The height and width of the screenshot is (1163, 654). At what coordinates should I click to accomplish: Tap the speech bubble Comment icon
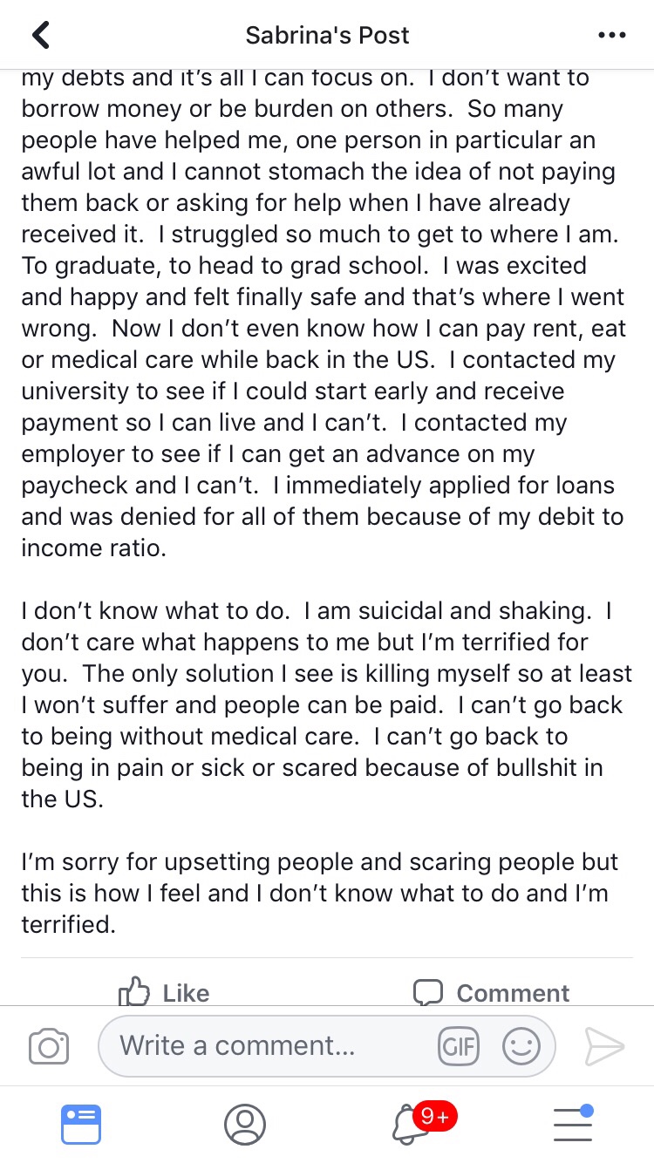coord(428,992)
